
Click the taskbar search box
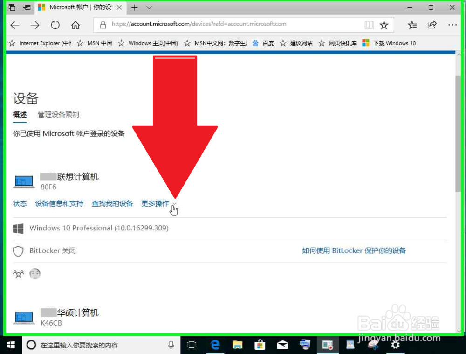101,345
